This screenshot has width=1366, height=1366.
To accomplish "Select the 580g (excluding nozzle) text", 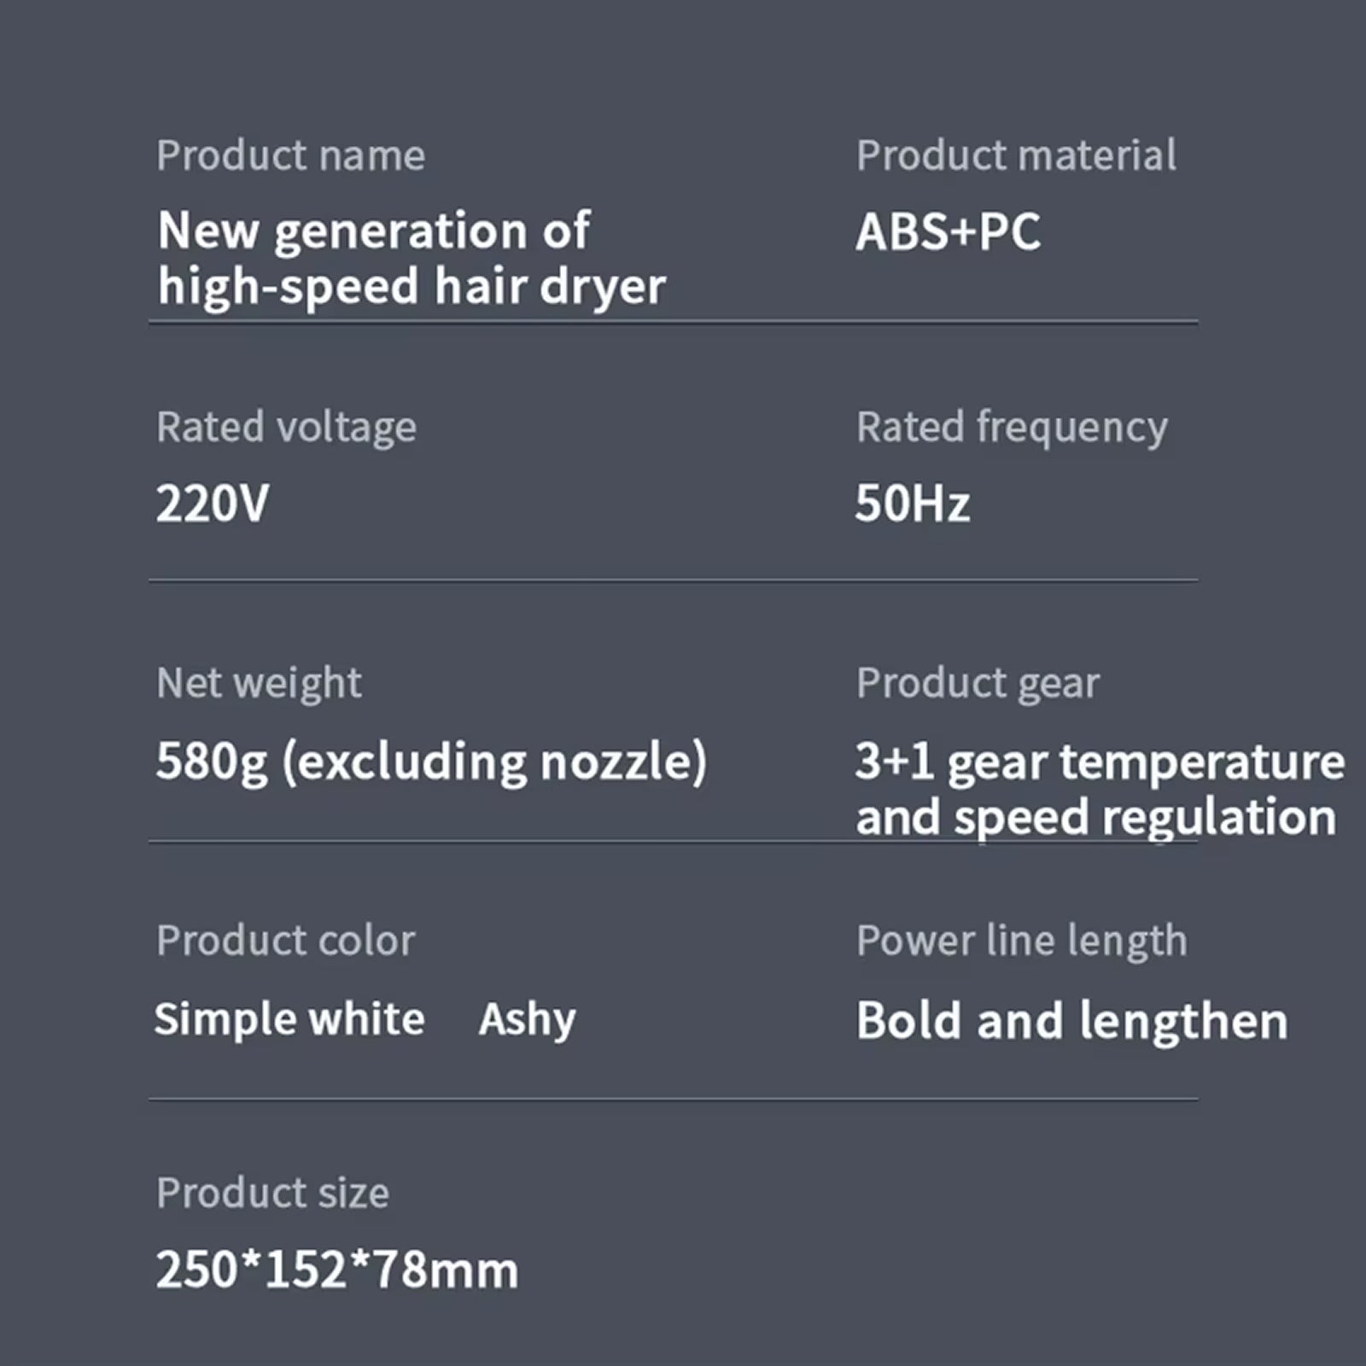I will tap(431, 762).
